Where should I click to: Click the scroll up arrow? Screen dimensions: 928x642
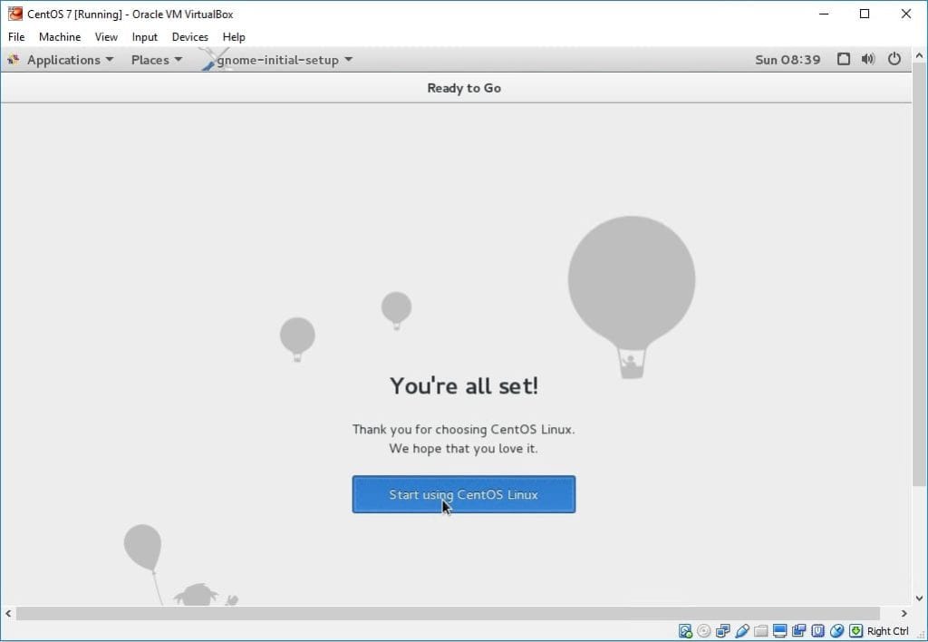[x=919, y=55]
